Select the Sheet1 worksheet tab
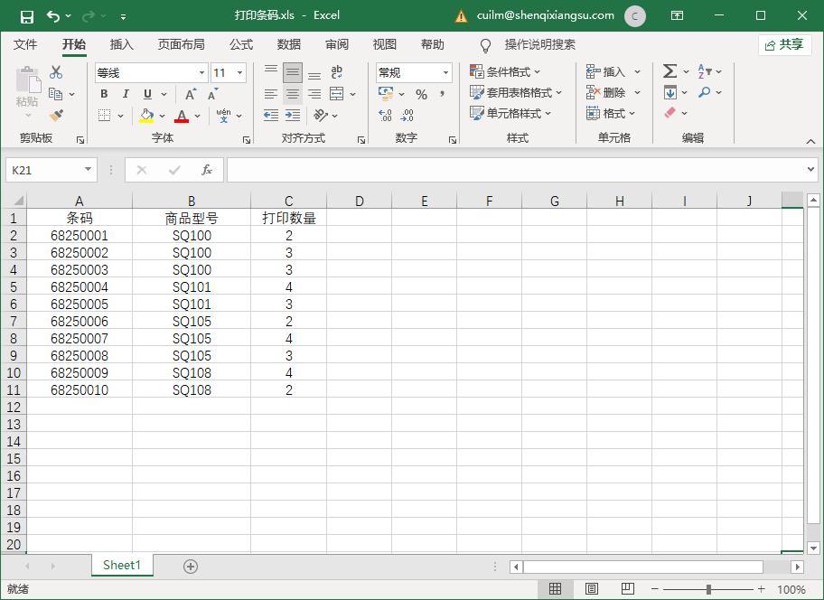The height and width of the screenshot is (600, 824). (x=122, y=566)
